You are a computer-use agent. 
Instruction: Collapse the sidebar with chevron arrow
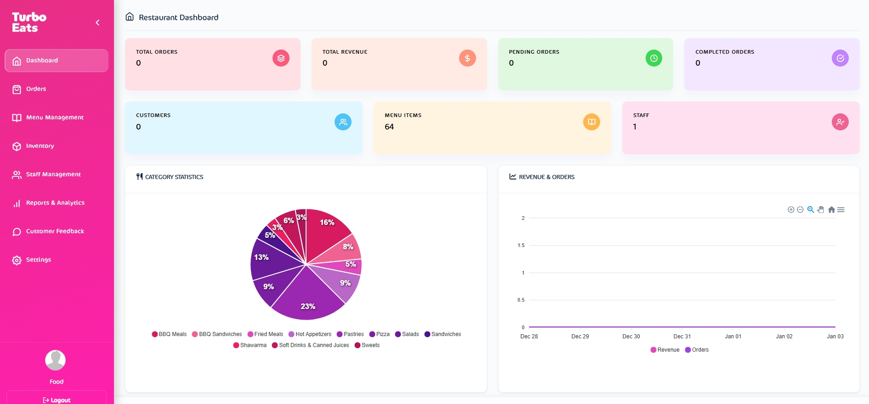tap(97, 22)
